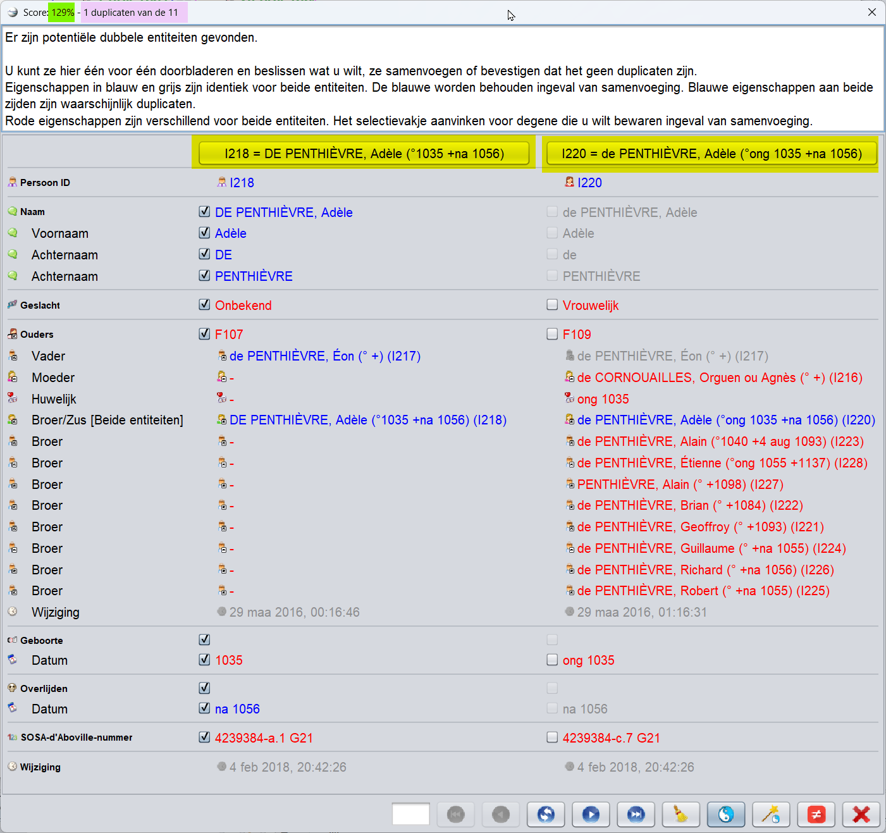The image size is (886, 833).
Task: Uncheck the Geslacht Onbekend checkbox
Action: (x=204, y=304)
